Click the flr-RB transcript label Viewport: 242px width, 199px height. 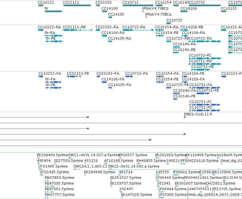[x=50, y=38]
